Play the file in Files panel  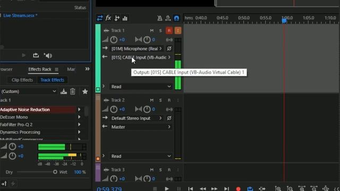pos(23,55)
